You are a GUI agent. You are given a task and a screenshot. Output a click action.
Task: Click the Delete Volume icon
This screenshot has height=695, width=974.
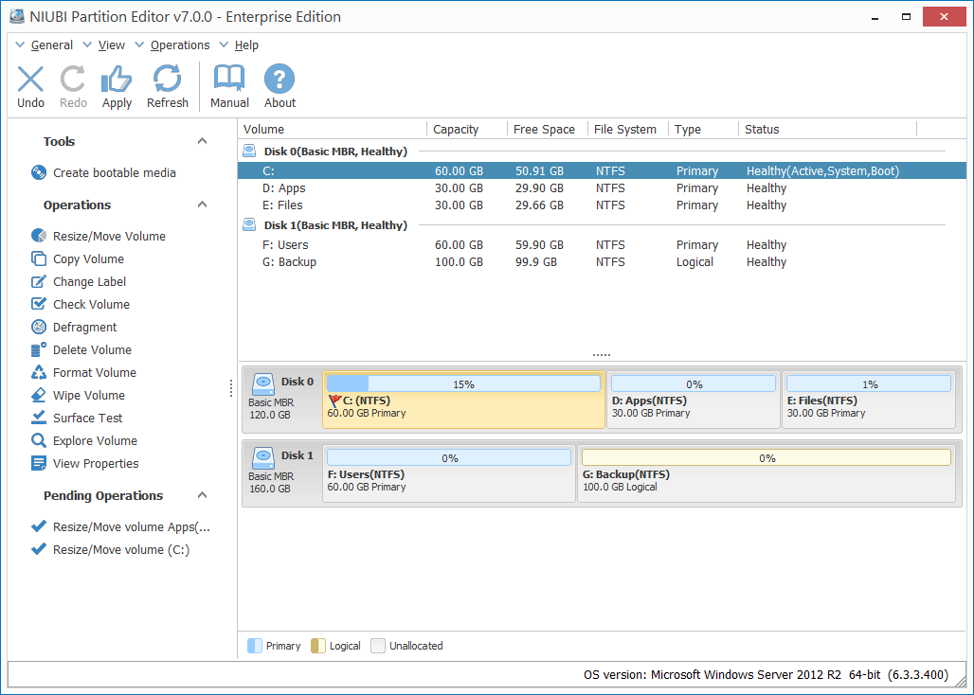coord(39,350)
